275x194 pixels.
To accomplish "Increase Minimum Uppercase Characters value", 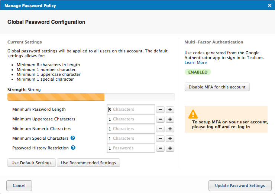I will coord(170,119).
